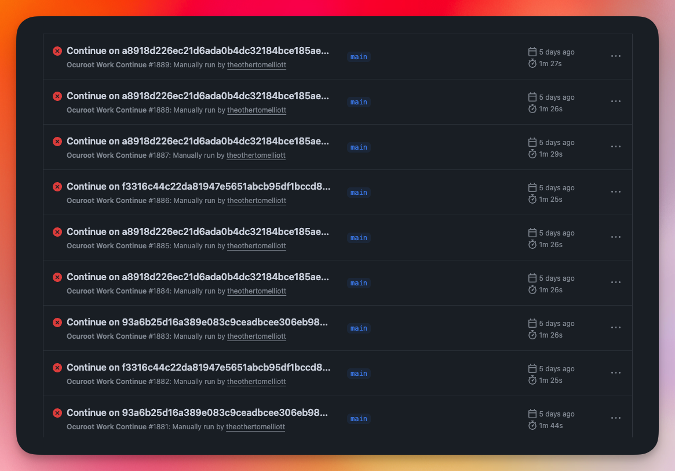Click the calendar icon next to run #1889
The width and height of the screenshot is (675, 471).
pos(531,52)
